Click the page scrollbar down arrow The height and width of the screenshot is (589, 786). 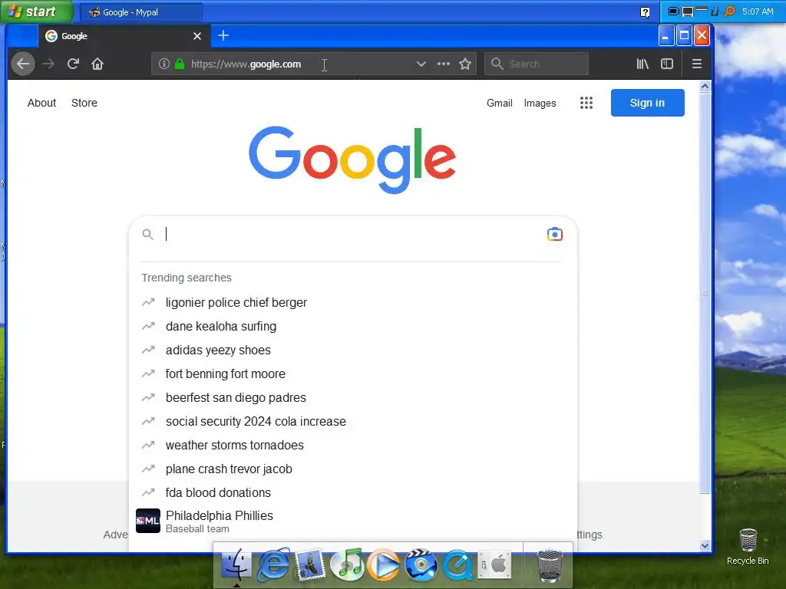[x=705, y=546]
